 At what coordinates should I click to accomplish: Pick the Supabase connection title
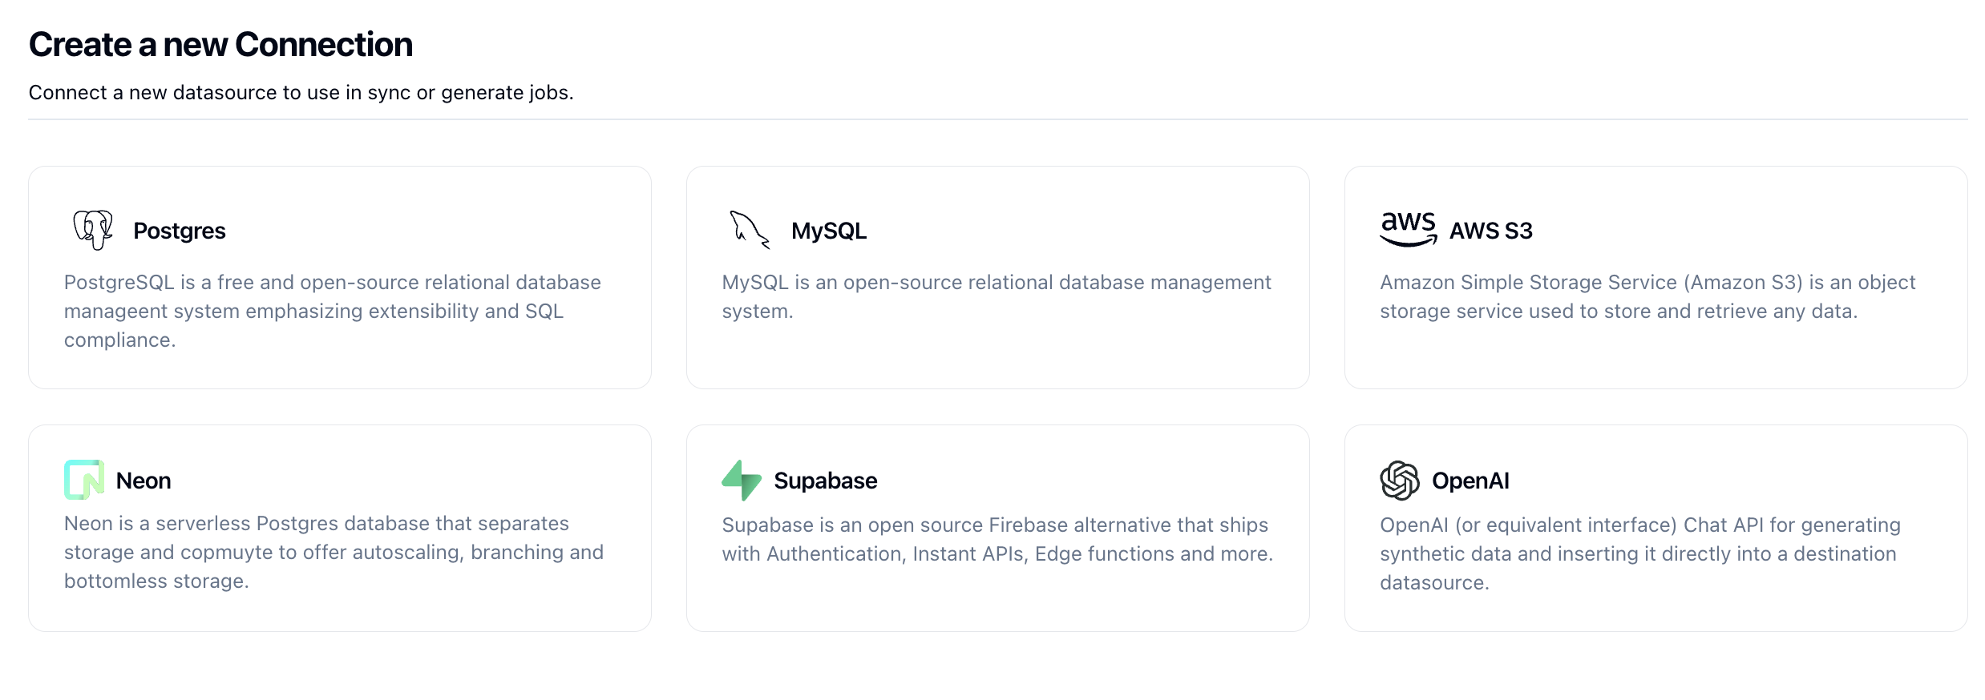tap(826, 481)
